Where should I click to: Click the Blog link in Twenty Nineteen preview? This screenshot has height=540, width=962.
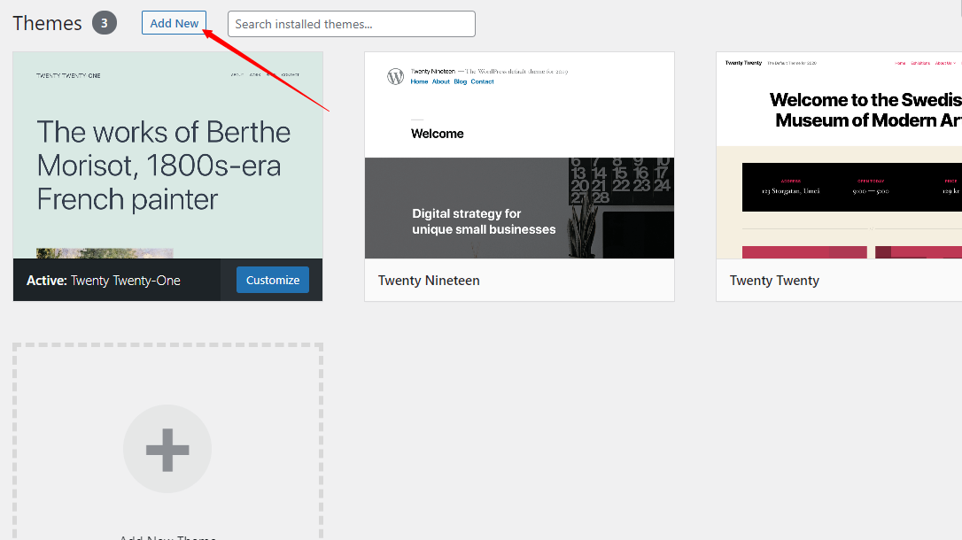[x=460, y=81]
